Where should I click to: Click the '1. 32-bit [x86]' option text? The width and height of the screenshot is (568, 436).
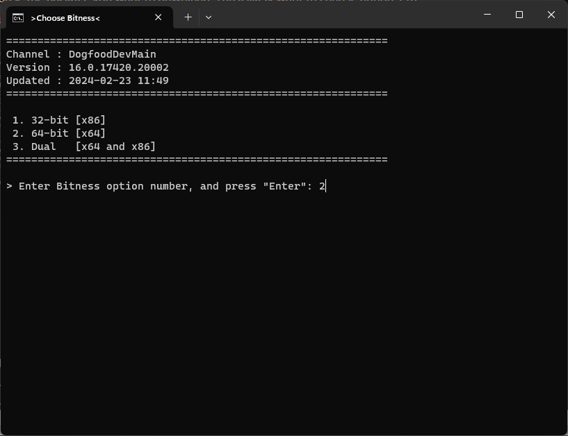point(59,120)
